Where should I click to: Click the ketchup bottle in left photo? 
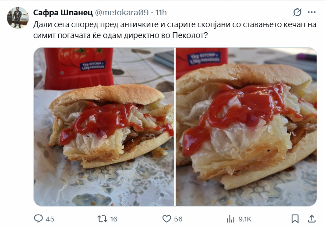78,69
